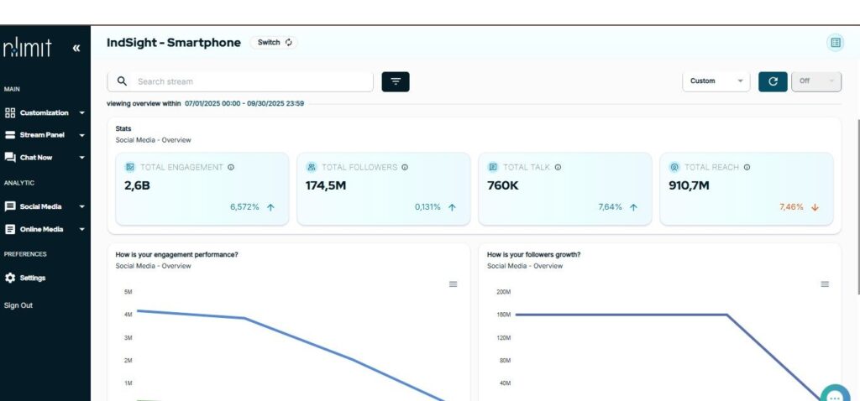Click the 2,6B total engagement value
The width and height of the screenshot is (860, 401).
tap(137, 185)
